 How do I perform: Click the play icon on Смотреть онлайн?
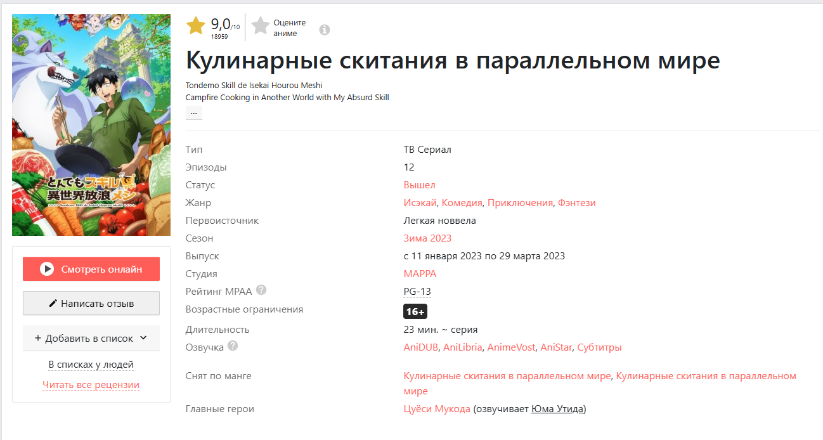click(47, 269)
